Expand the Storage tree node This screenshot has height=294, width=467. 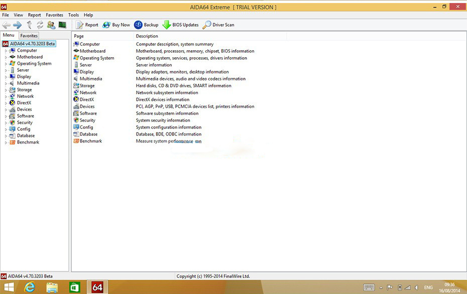tap(6, 90)
